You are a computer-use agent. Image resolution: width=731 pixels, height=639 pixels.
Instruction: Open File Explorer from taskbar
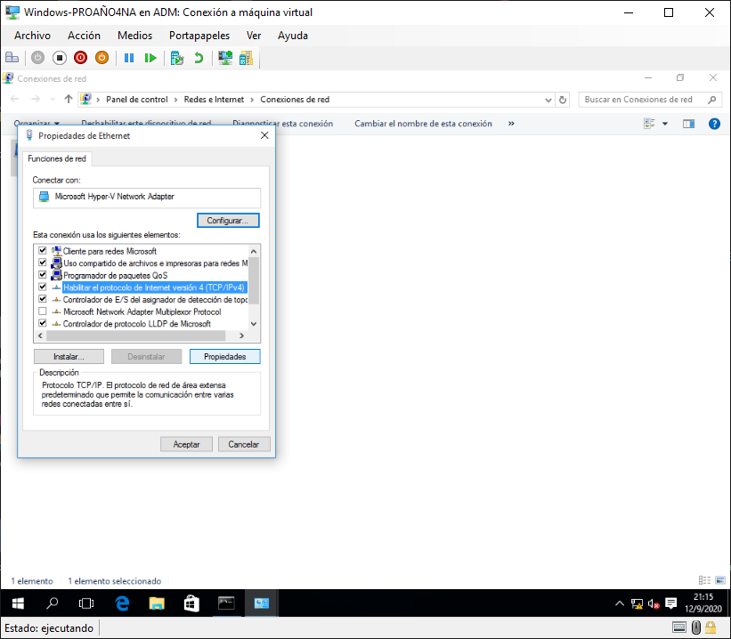click(157, 603)
